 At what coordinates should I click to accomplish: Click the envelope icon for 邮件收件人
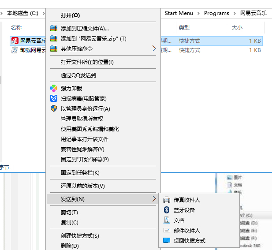click(167, 230)
